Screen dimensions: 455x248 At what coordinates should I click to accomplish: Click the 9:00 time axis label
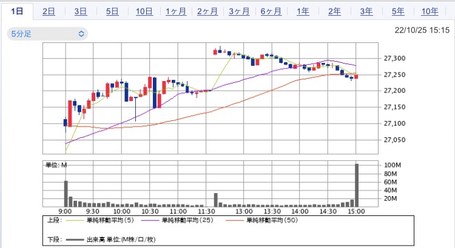(x=65, y=212)
